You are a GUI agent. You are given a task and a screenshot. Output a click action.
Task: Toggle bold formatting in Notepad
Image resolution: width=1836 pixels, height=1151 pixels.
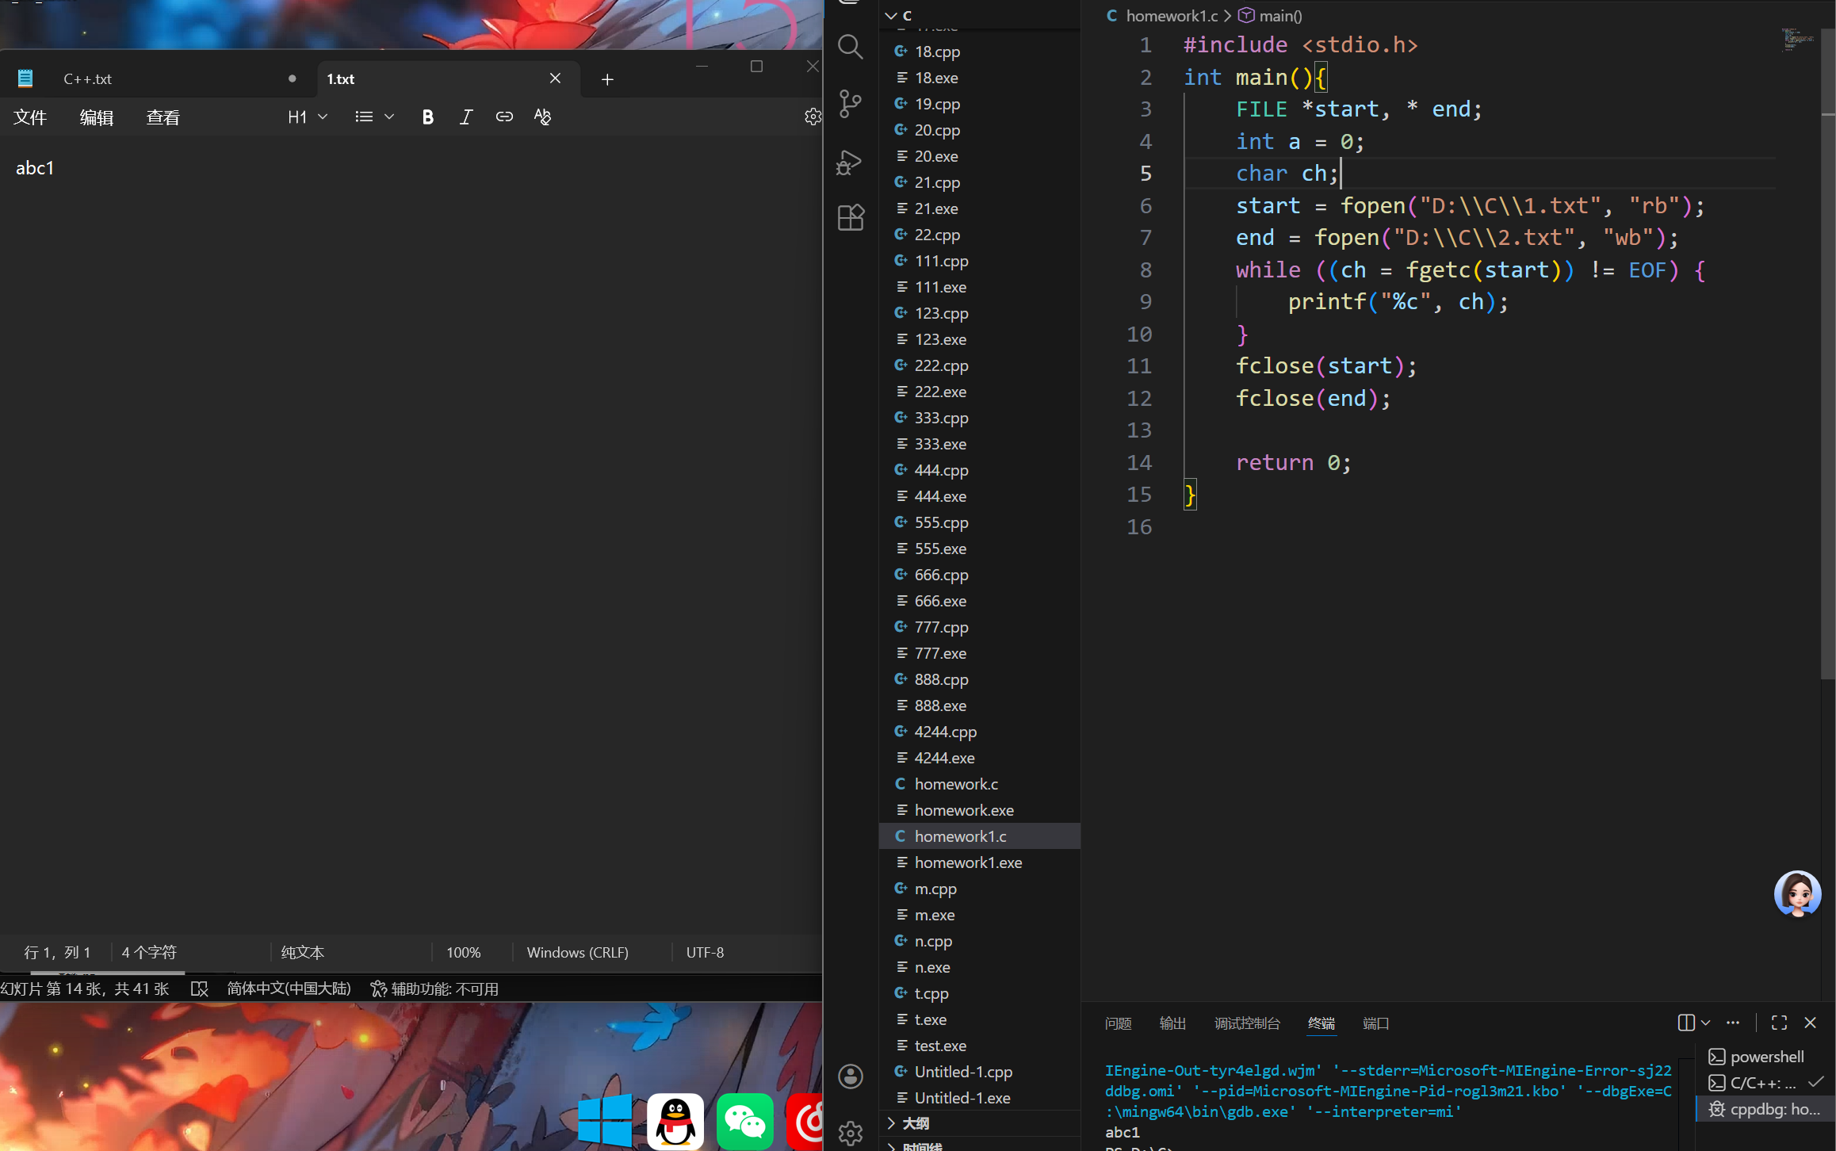pos(427,117)
